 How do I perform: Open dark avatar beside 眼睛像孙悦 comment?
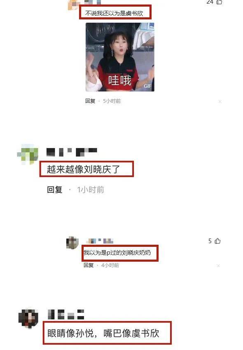click(28, 318)
